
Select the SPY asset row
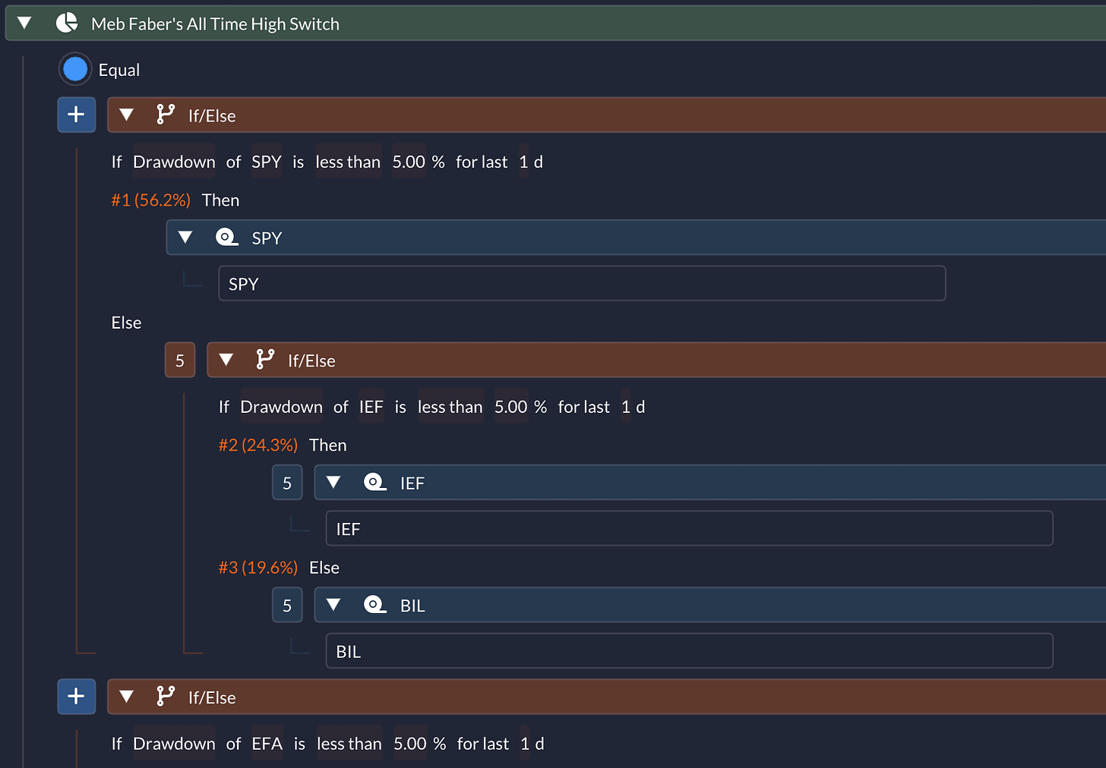pyautogui.click(x=582, y=283)
